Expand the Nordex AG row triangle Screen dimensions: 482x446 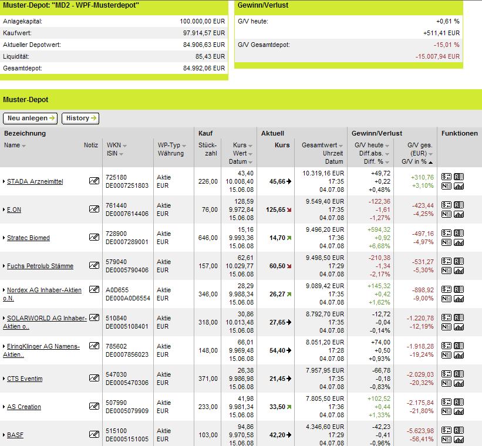(x=4, y=290)
